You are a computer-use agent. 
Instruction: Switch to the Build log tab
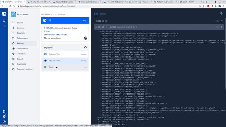(96, 14)
